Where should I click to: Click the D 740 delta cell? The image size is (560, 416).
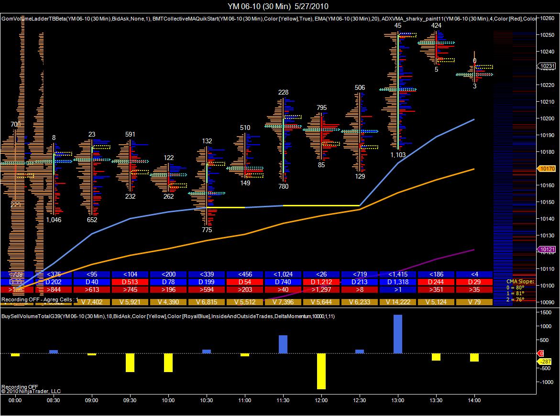283,282
